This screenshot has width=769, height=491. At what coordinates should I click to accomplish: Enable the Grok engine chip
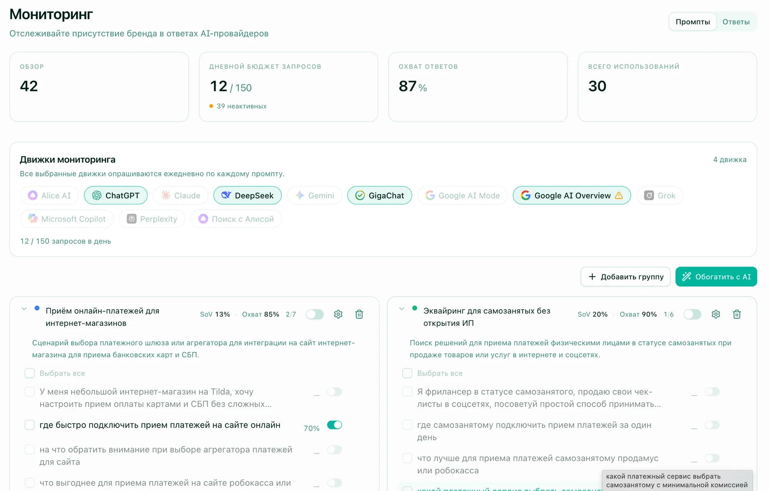click(x=660, y=196)
